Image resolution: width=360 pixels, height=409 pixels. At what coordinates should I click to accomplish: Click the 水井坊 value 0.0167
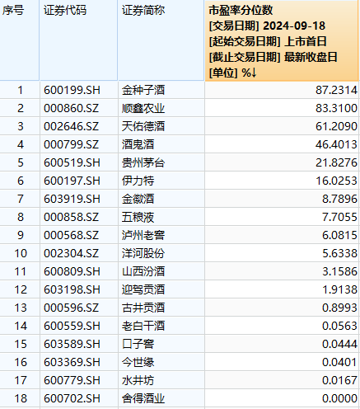point(339,380)
